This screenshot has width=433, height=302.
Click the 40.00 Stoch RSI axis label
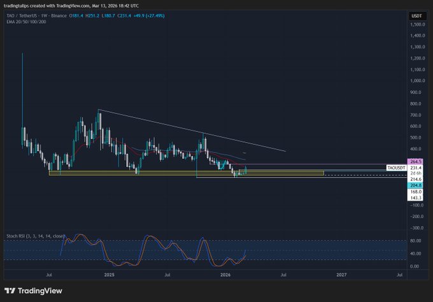click(415, 254)
